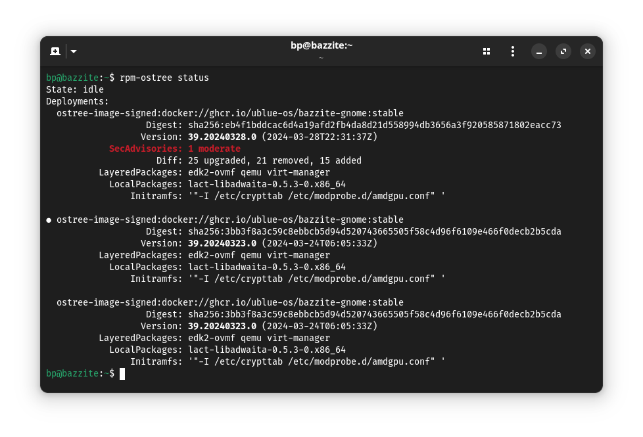Viewport: 643px width, 437px height.
Task: Show the tab overview grid
Action: [487, 51]
